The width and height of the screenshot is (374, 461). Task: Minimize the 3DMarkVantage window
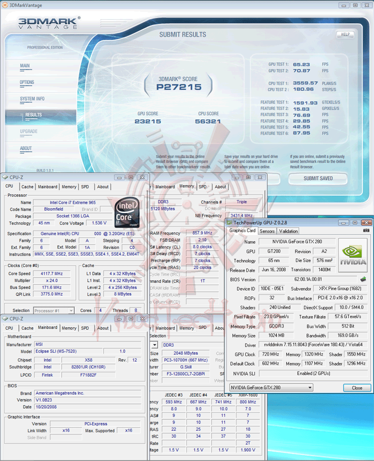point(343,5)
